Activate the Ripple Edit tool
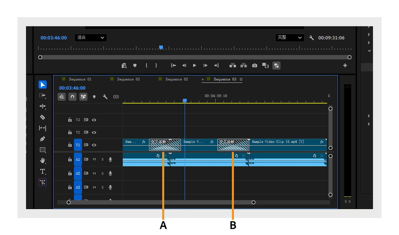The image size is (399, 235). tap(43, 106)
